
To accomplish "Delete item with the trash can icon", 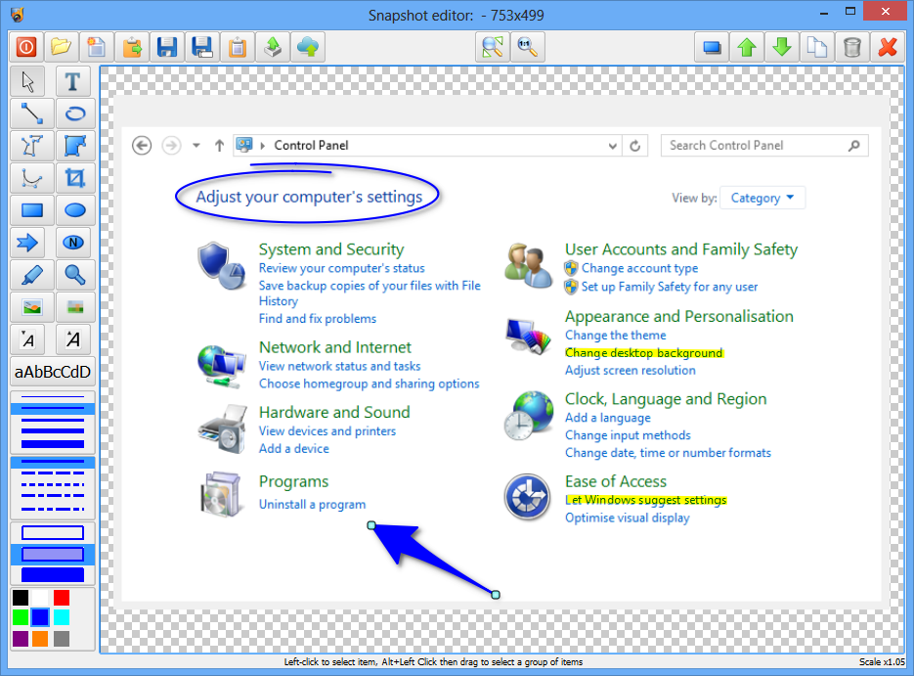I will 852,47.
